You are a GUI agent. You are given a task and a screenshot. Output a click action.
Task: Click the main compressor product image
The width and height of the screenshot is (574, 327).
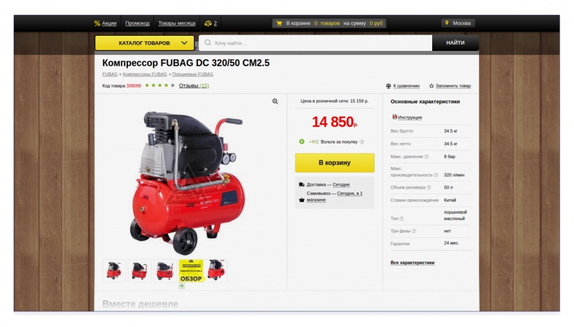point(187,182)
